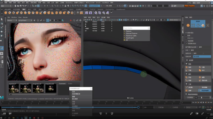213x119 pixels.
Task: Choose the Lasso select tool
Action: coord(2,23)
